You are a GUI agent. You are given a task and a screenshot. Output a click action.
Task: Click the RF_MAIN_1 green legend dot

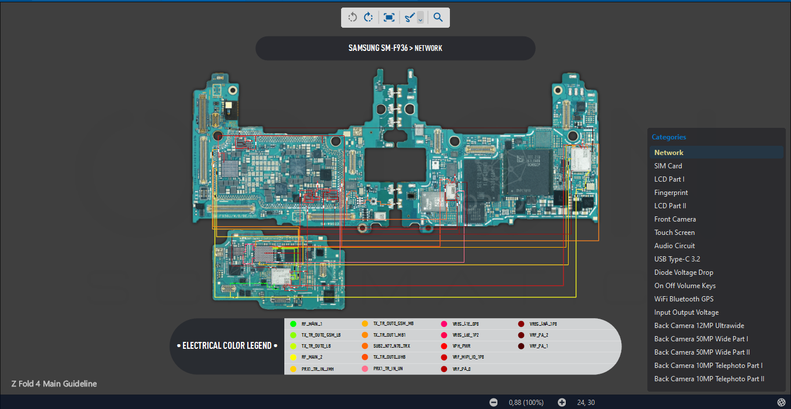point(293,324)
